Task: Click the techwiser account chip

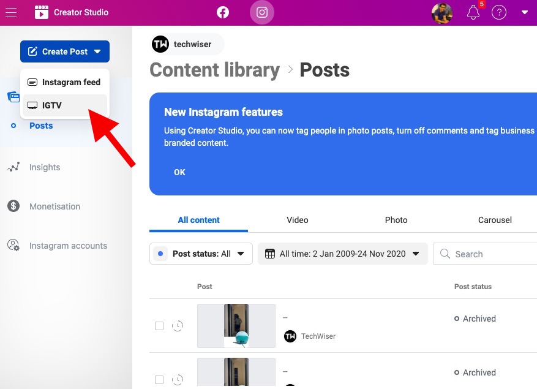Action: 187,44
